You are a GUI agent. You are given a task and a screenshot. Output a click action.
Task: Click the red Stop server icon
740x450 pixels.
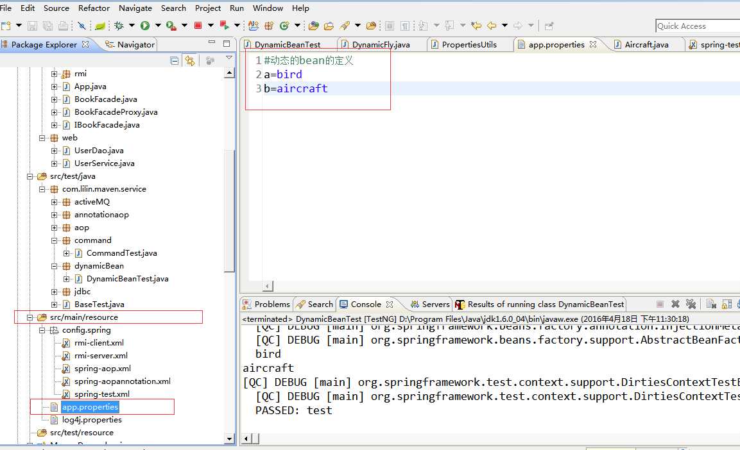[x=198, y=26]
